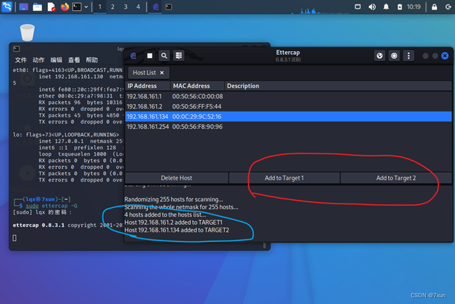Stop sniffing with the square stop button
Screen dimensions: 455x304
(x=149, y=56)
